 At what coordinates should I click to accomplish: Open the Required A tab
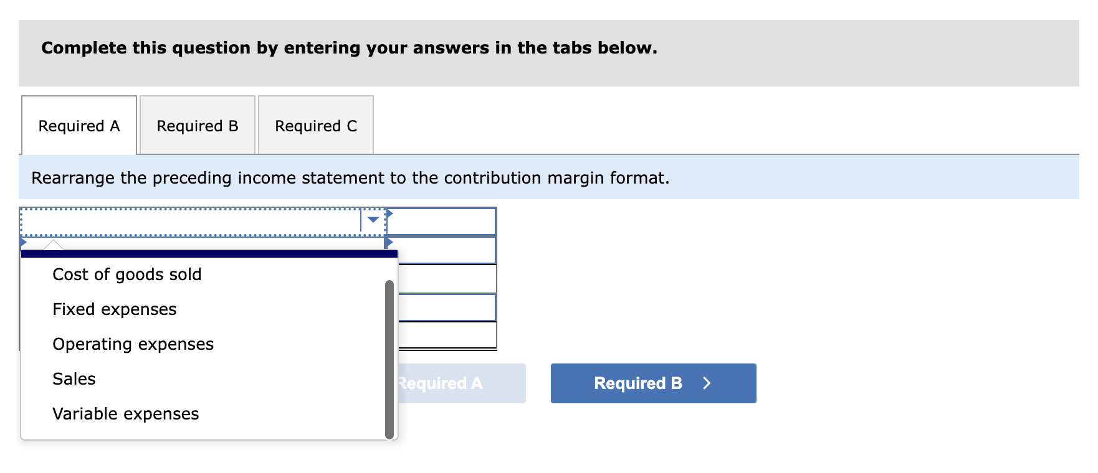[x=79, y=126]
